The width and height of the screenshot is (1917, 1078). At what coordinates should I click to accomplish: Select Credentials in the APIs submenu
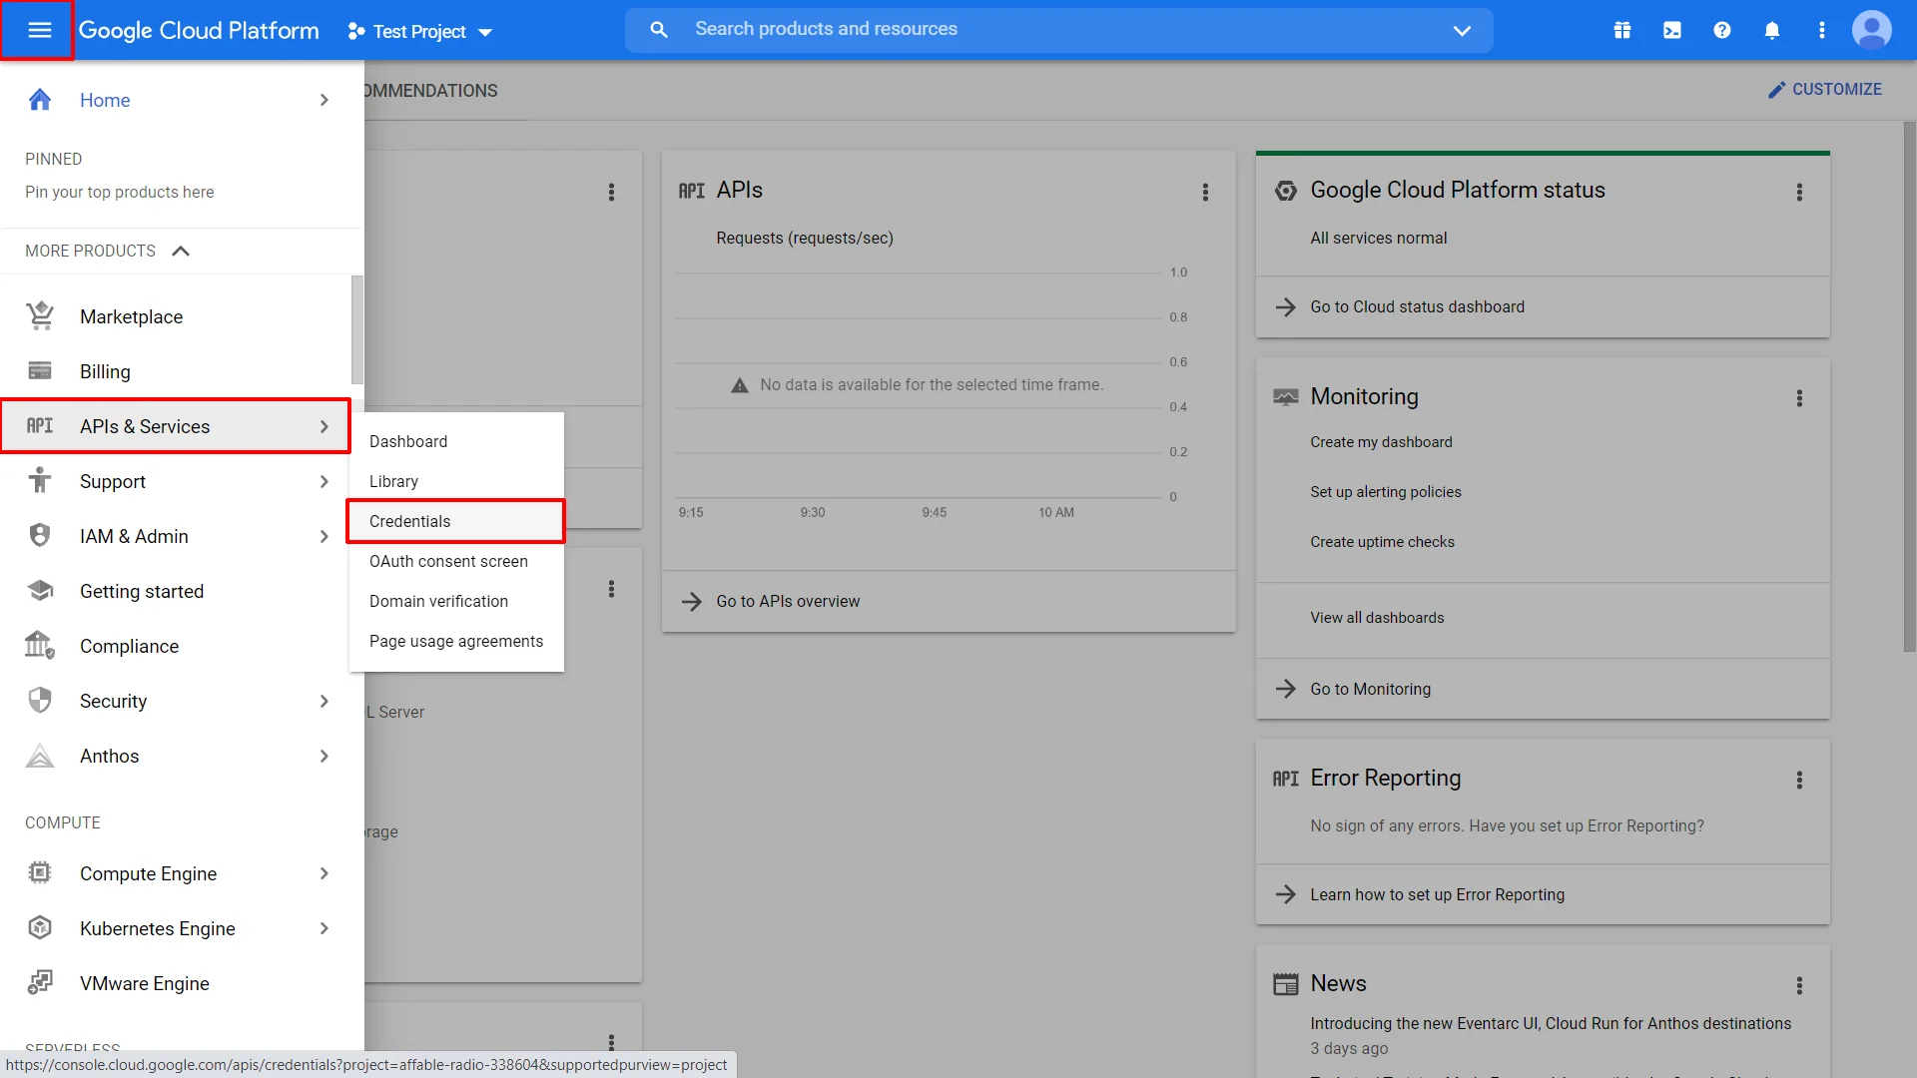tap(456, 521)
